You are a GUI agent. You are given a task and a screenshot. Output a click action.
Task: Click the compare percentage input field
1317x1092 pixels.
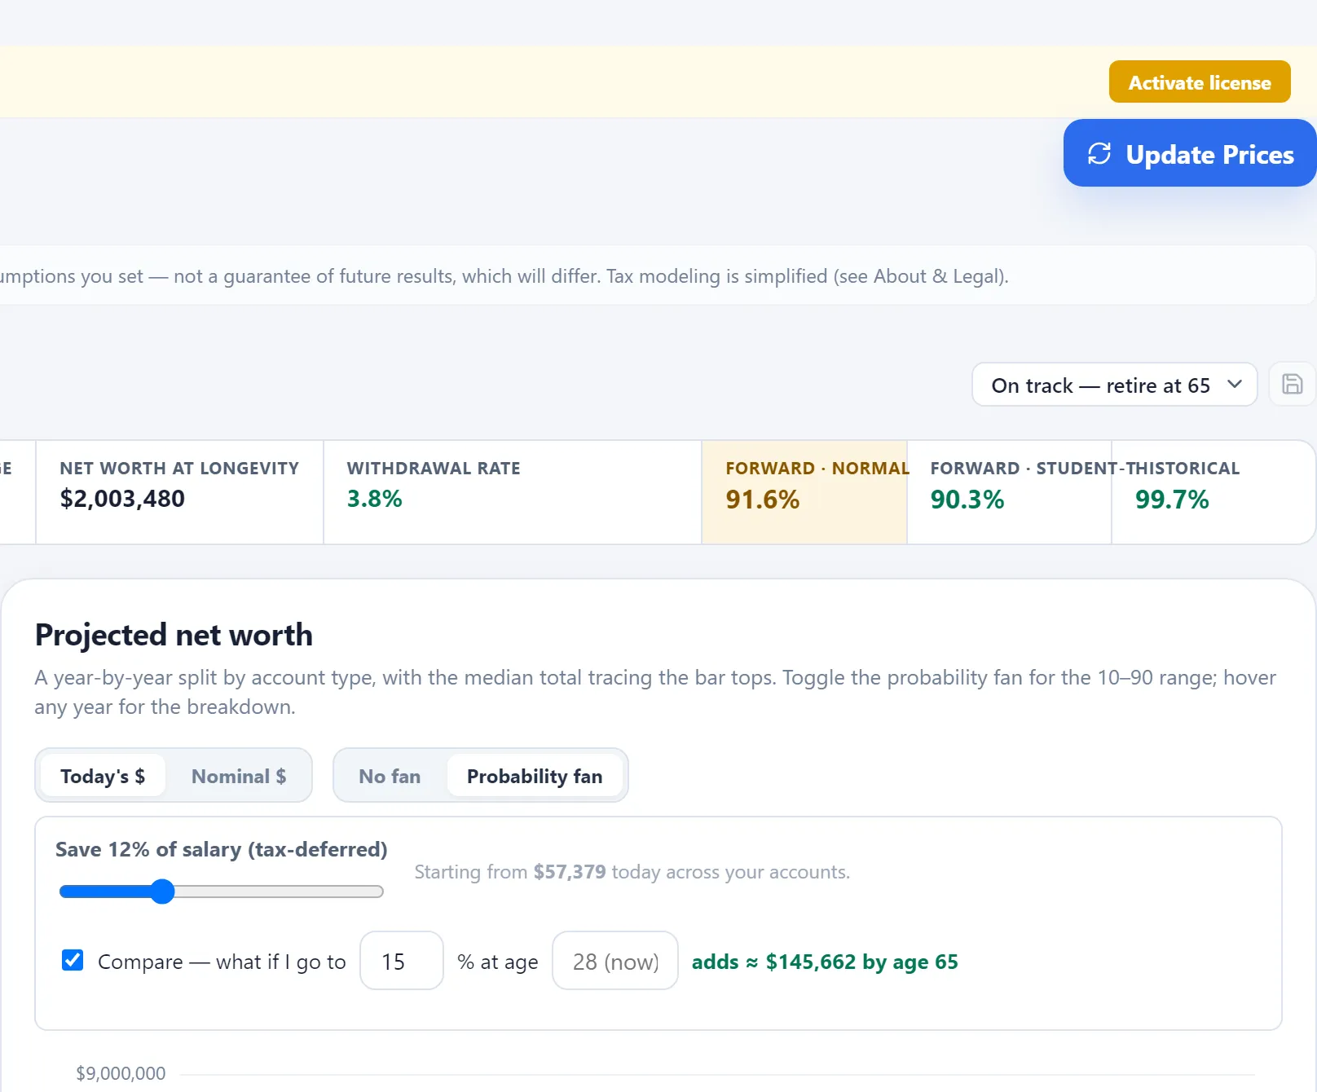402,961
